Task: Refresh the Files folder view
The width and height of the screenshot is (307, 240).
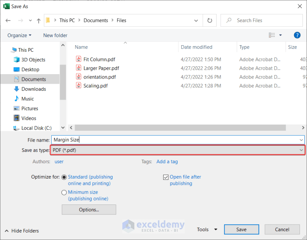Action: tap(210, 20)
